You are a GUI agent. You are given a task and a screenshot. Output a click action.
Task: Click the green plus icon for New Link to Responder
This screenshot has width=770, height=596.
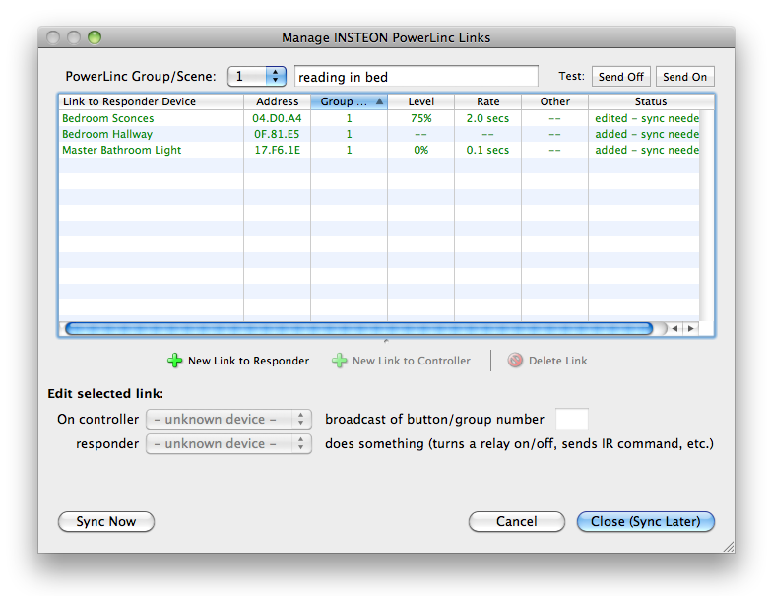point(174,361)
